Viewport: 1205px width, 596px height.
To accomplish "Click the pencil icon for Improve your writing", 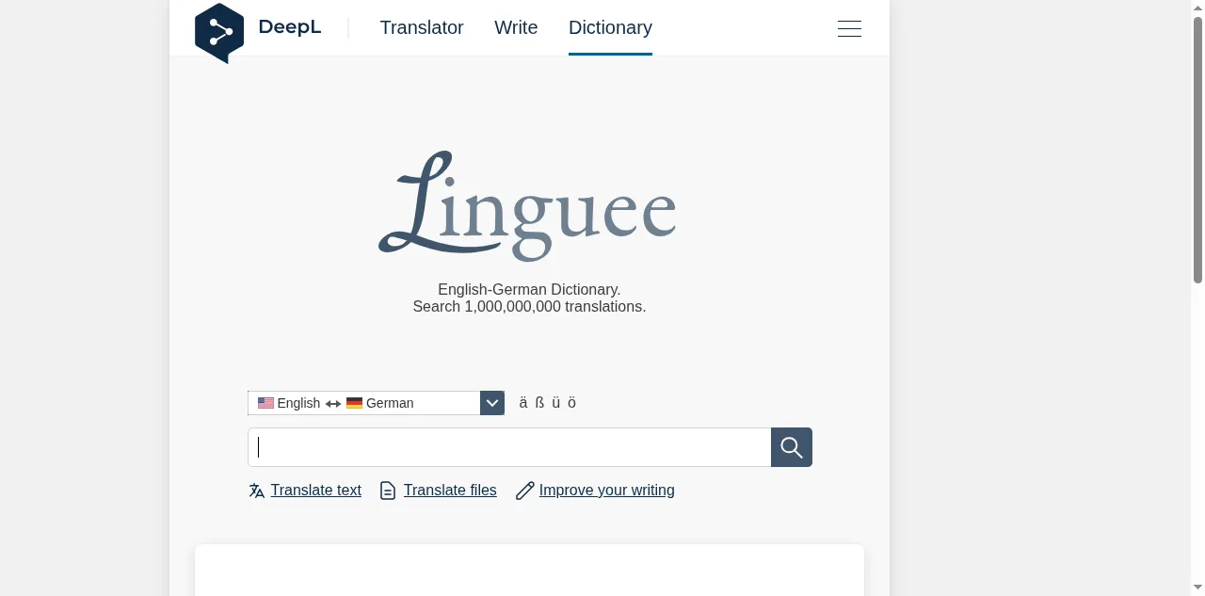I will click(524, 491).
